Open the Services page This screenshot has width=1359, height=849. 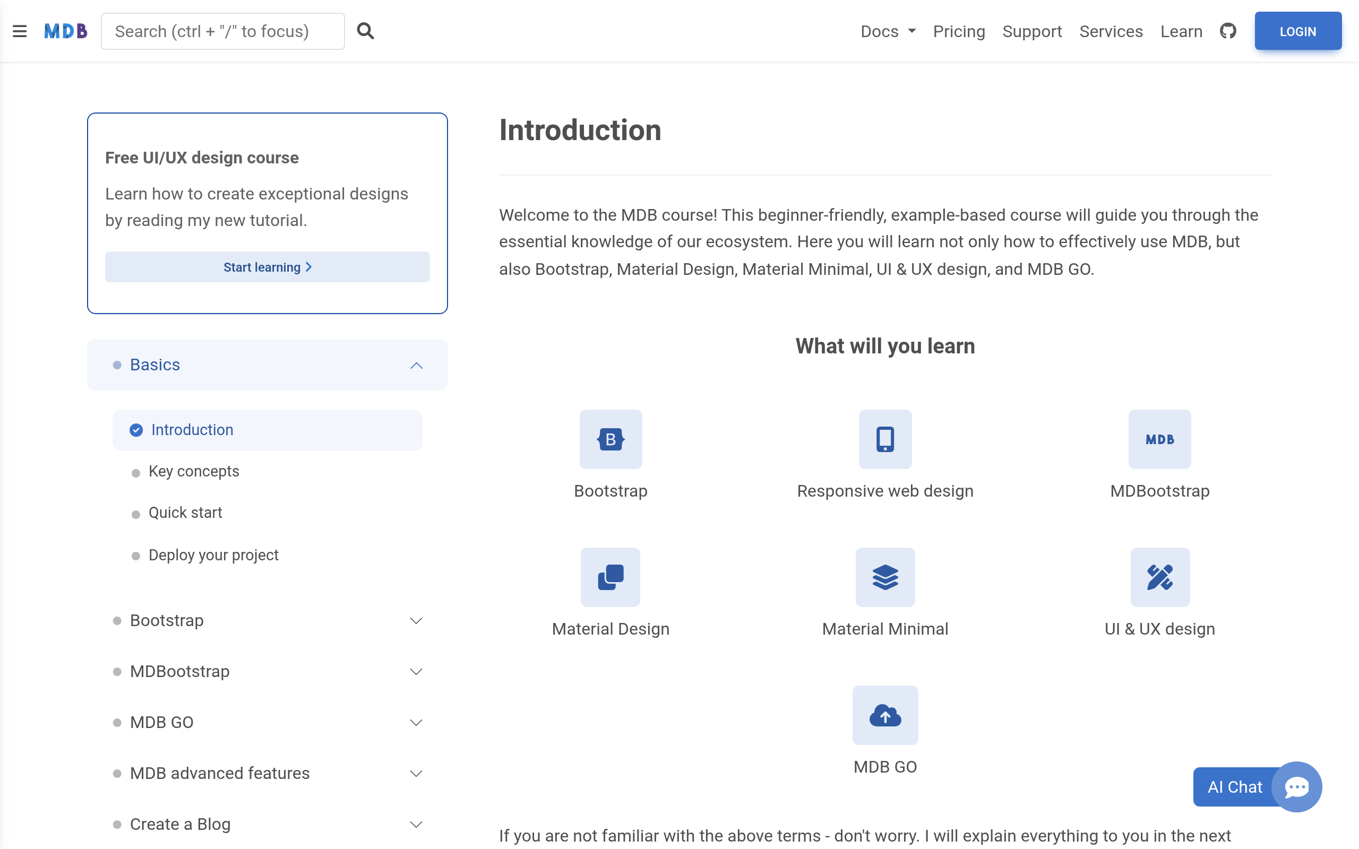1111,31
